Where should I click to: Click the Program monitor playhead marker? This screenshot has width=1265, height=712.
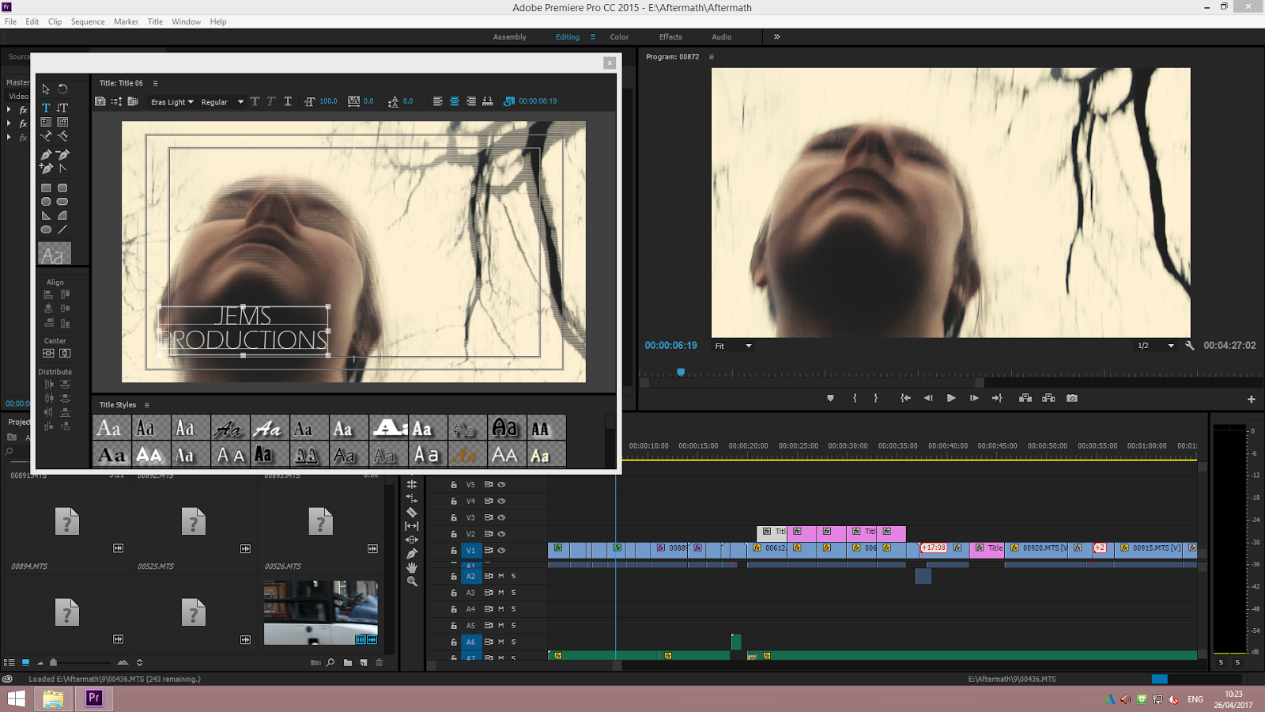[681, 372]
